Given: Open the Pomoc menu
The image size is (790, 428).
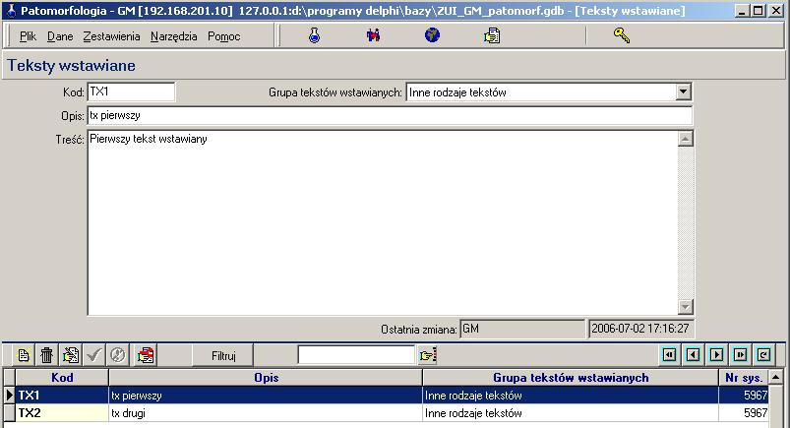Looking at the screenshot, I should (223, 36).
